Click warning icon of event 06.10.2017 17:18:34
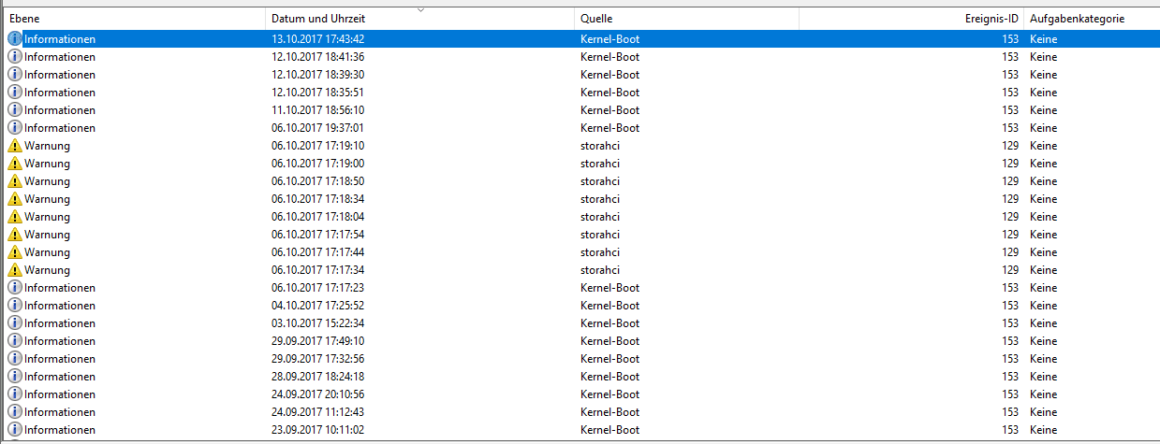The image size is (1160, 444). point(14,199)
